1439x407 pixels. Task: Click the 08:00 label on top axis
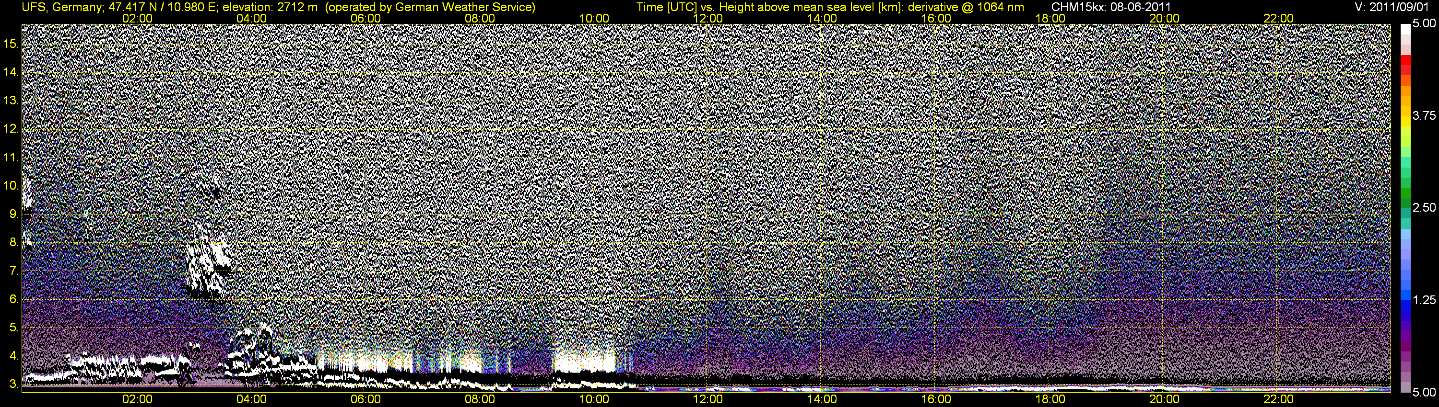click(x=480, y=18)
